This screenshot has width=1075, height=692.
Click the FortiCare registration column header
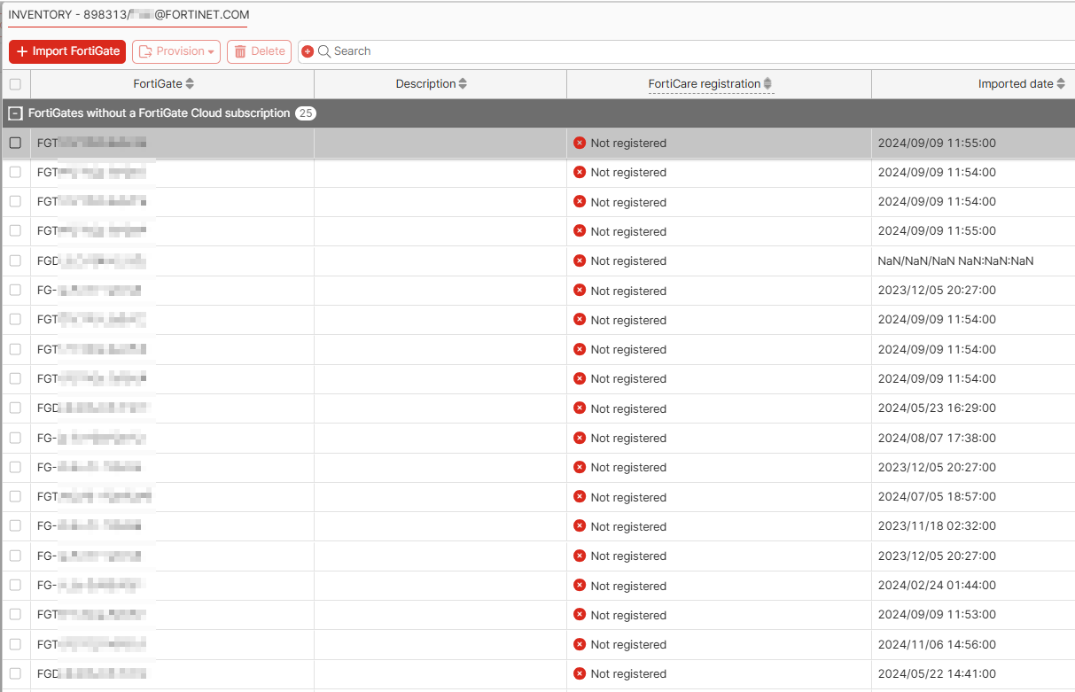click(x=704, y=84)
